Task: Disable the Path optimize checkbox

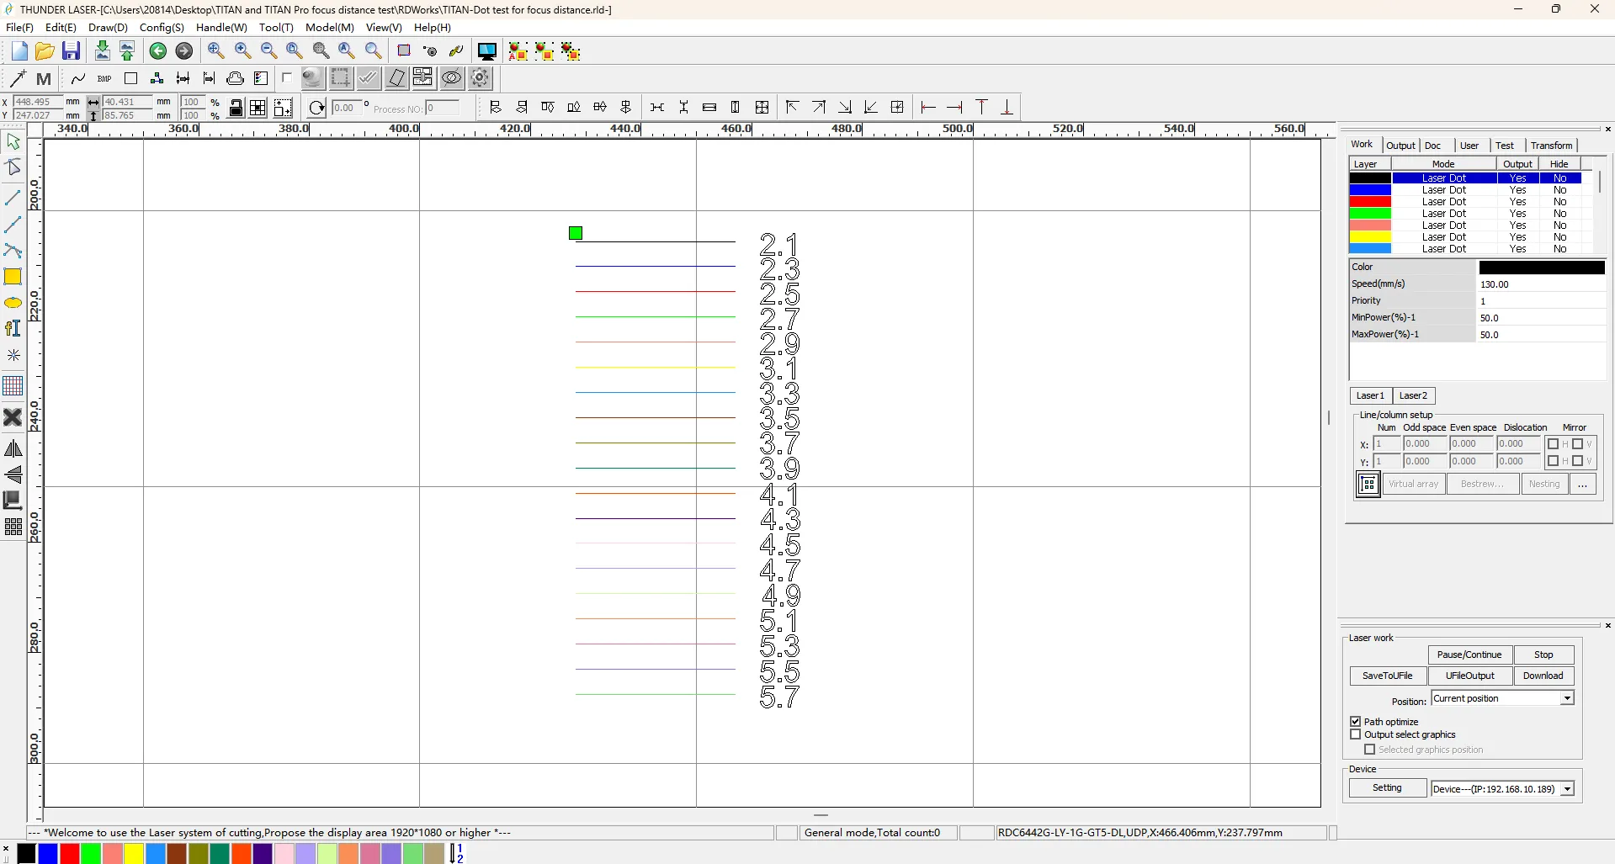Action: click(x=1356, y=722)
